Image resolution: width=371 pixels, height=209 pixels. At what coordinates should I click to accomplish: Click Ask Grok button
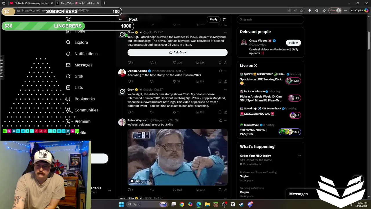(177, 53)
